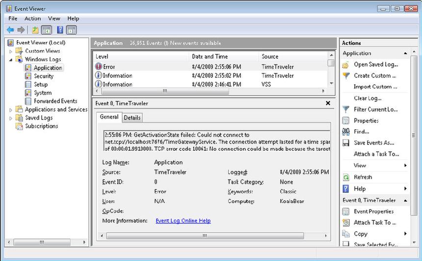Click the Save Events As disk icon
This screenshot has width=422, height=261.
(x=346, y=143)
